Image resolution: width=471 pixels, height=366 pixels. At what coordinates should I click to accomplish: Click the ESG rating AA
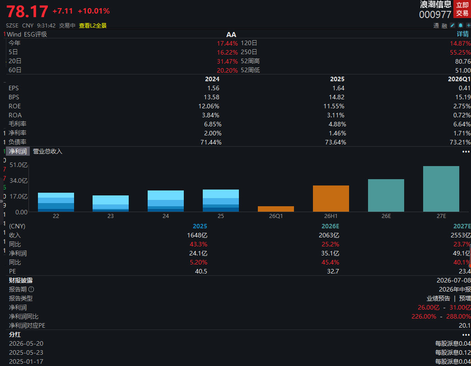[x=231, y=35]
